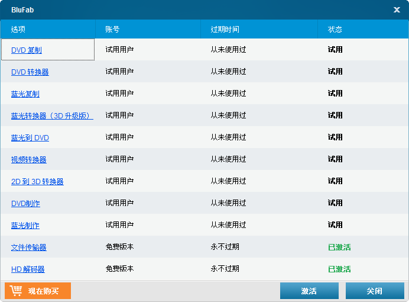The width and height of the screenshot is (409, 302).
Task: Click 永不过期 in the HD 解码器 row
Action: (225, 269)
